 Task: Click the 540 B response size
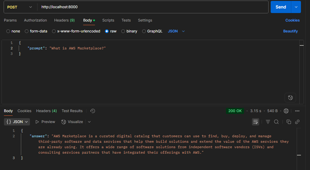click(x=272, y=111)
